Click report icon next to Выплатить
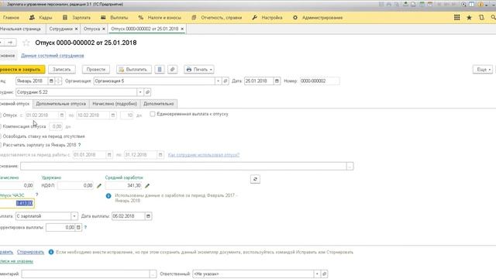The image size is (496, 279). (x=160, y=69)
